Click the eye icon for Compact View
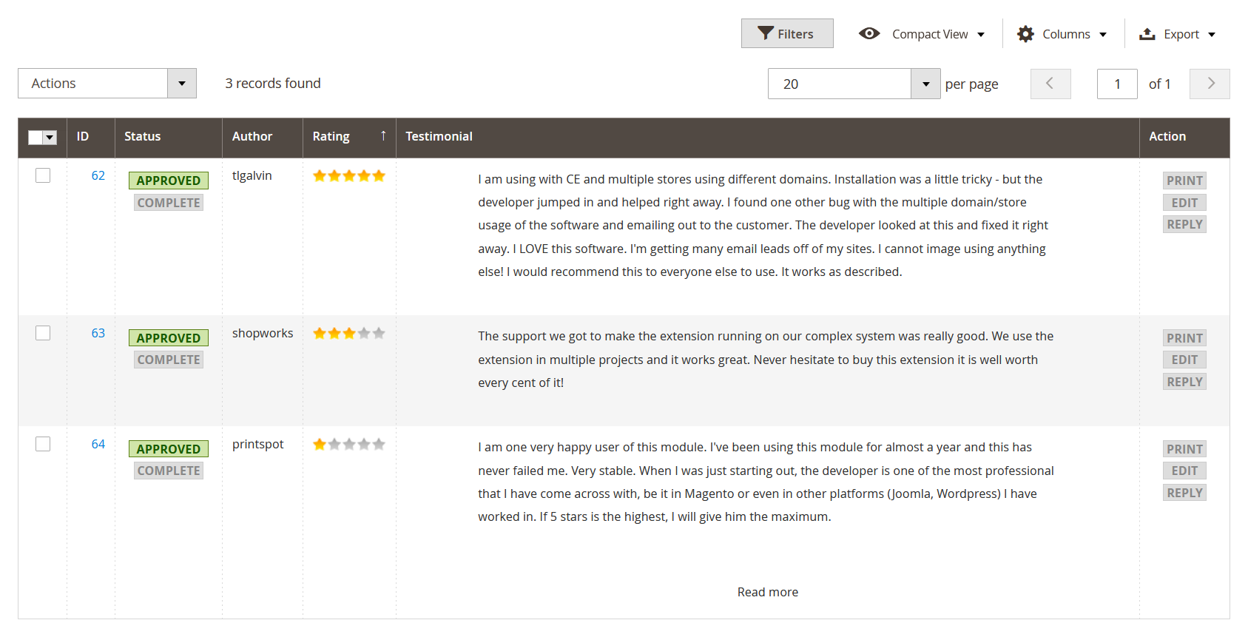 [x=869, y=33]
